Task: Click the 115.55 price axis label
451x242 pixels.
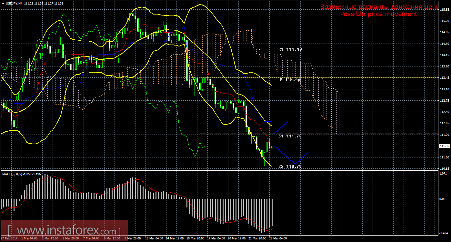Action: coord(444,10)
